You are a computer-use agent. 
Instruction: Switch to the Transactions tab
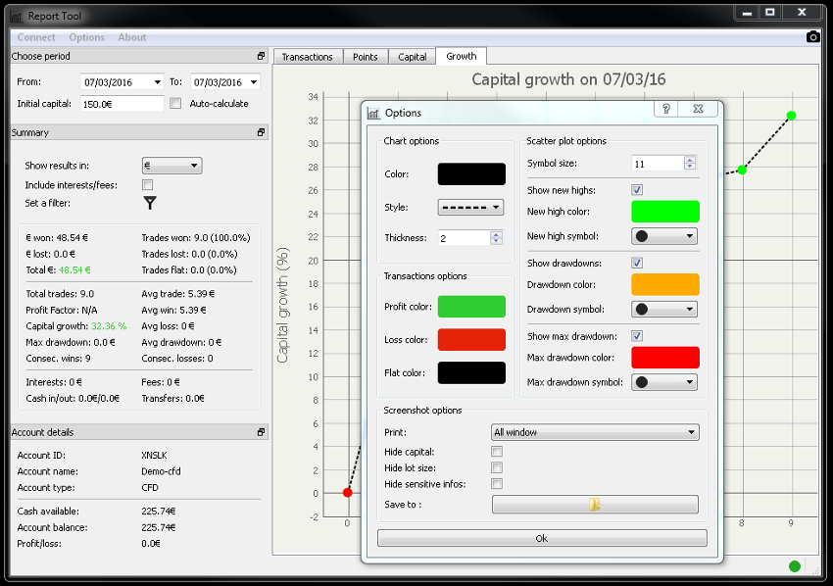307,57
